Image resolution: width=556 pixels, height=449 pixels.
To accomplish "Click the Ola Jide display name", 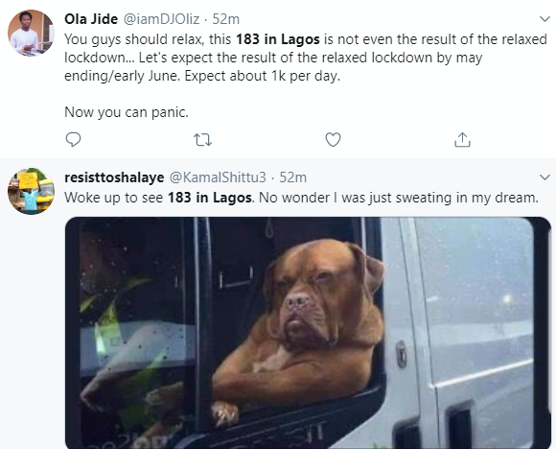I will point(91,19).
